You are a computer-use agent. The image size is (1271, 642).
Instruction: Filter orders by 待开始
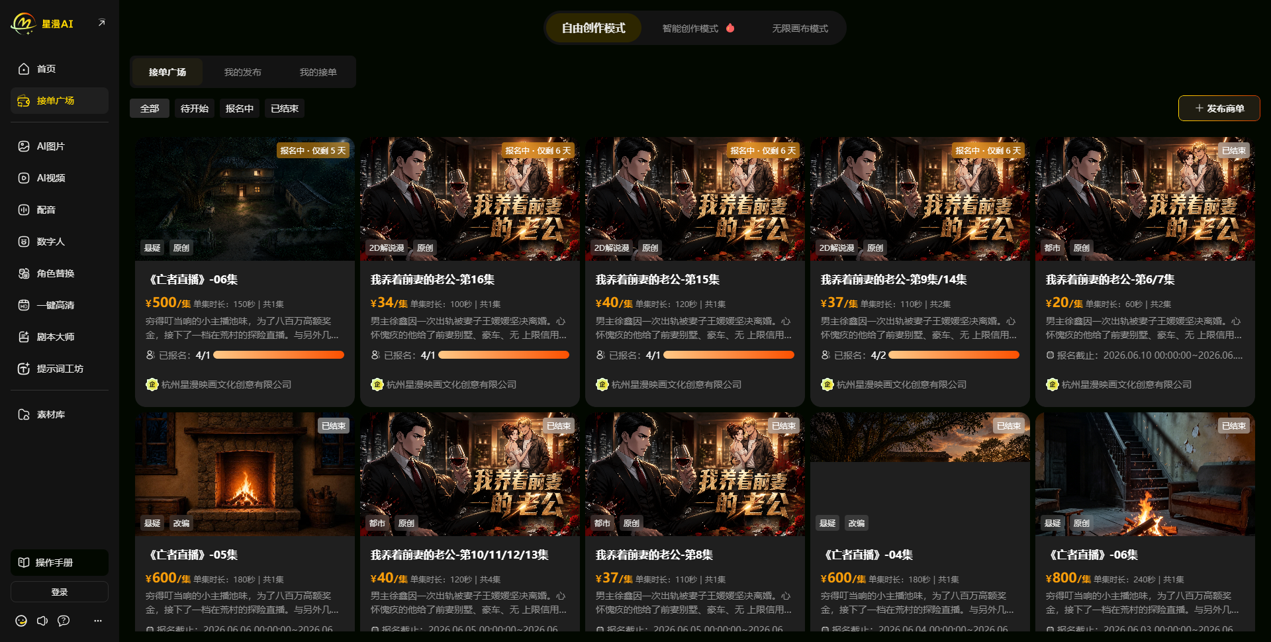195,109
